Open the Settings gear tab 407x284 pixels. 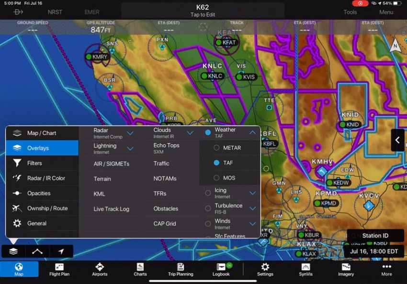click(x=265, y=267)
